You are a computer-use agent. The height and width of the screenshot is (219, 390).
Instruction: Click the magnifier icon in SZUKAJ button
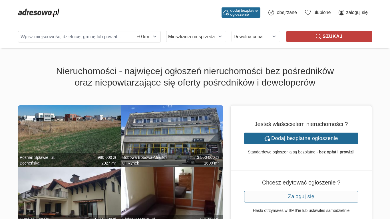coord(319,36)
